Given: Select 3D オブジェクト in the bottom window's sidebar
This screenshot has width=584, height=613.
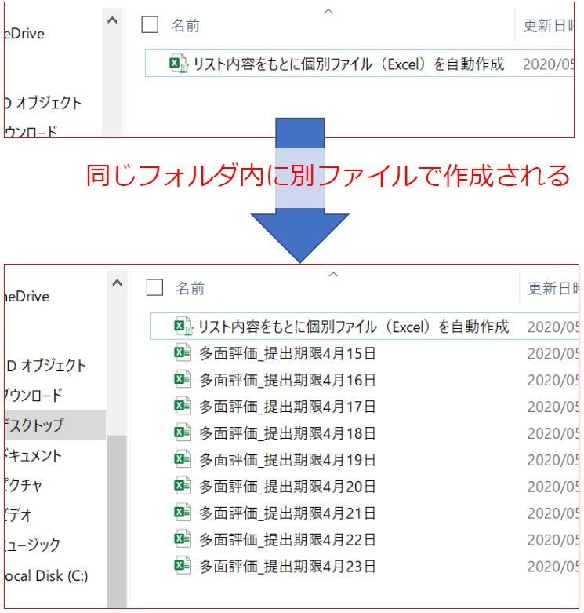Looking at the screenshot, I should [x=46, y=366].
